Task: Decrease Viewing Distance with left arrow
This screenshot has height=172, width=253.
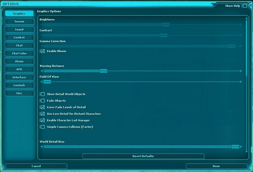Action: click(x=42, y=71)
